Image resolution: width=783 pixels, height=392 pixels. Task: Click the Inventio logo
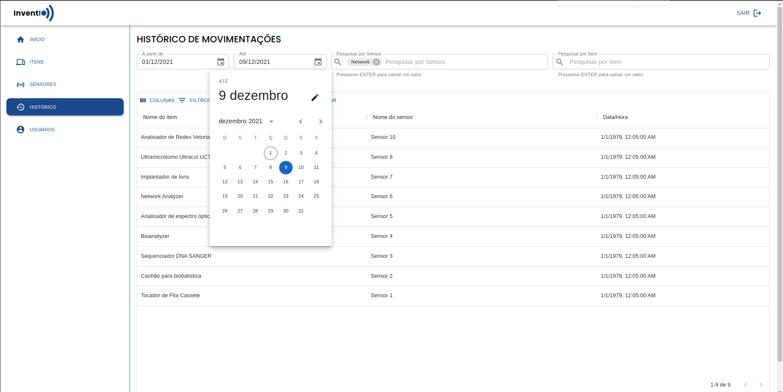coord(33,13)
